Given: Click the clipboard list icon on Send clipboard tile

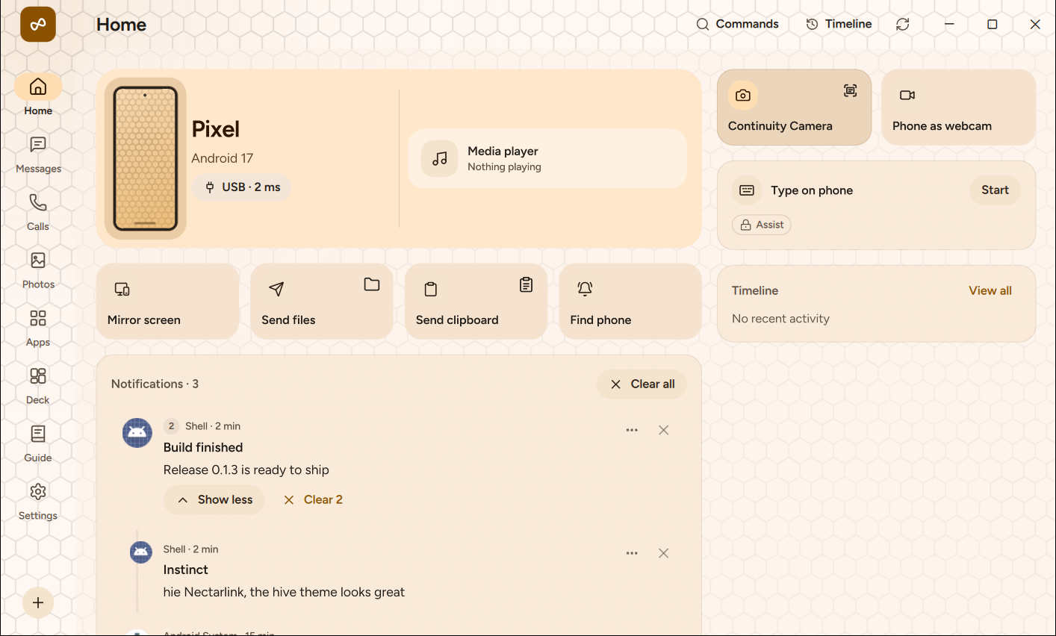Looking at the screenshot, I should [x=527, y=284].
